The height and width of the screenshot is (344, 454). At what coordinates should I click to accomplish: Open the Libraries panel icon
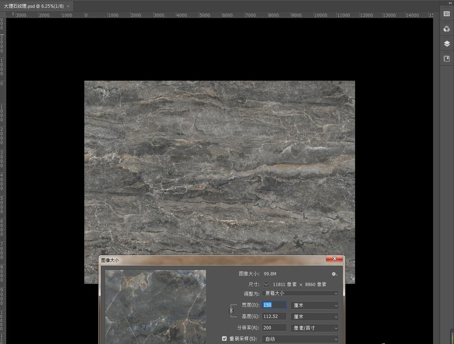446,59
